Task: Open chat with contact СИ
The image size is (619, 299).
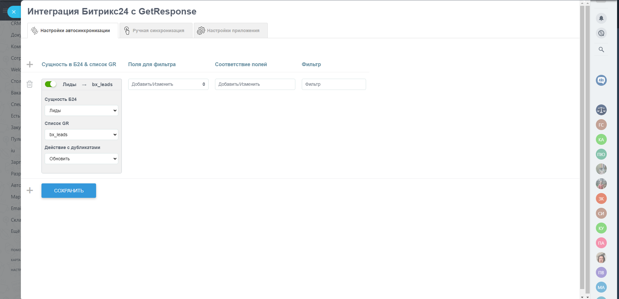Action: pos(601,213)
